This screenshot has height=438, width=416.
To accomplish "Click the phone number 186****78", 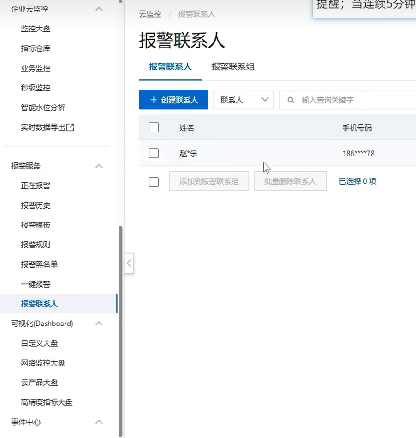I will (358, 154).
